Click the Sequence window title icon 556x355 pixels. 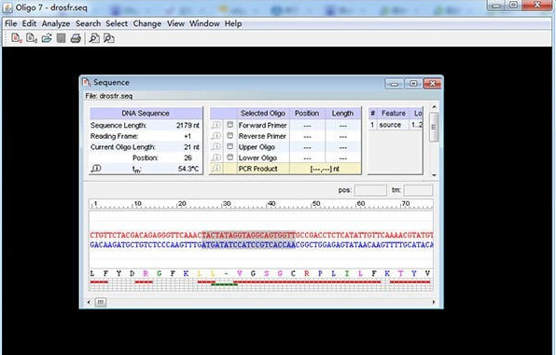click(86, 82)
